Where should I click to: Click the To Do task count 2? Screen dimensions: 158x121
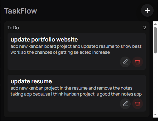[144, 28]
